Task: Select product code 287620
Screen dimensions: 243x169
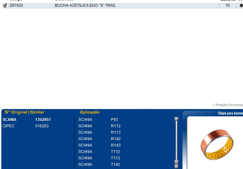Action: click(16, 5)
